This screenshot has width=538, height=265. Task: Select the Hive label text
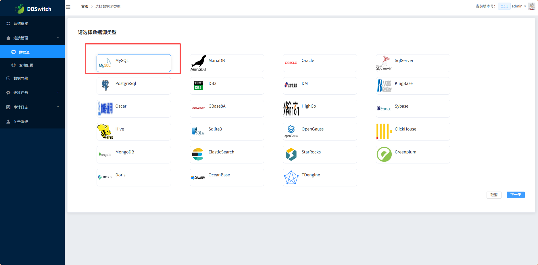tap(120, 129)
